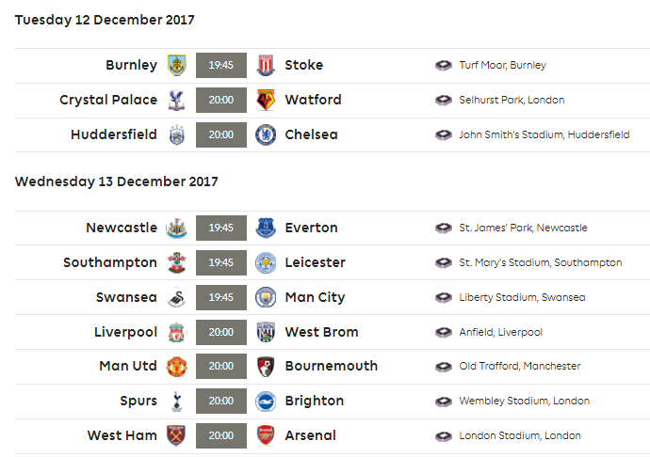Open the Huddersfield team name

pyautogui.click(x=114, y=134)
